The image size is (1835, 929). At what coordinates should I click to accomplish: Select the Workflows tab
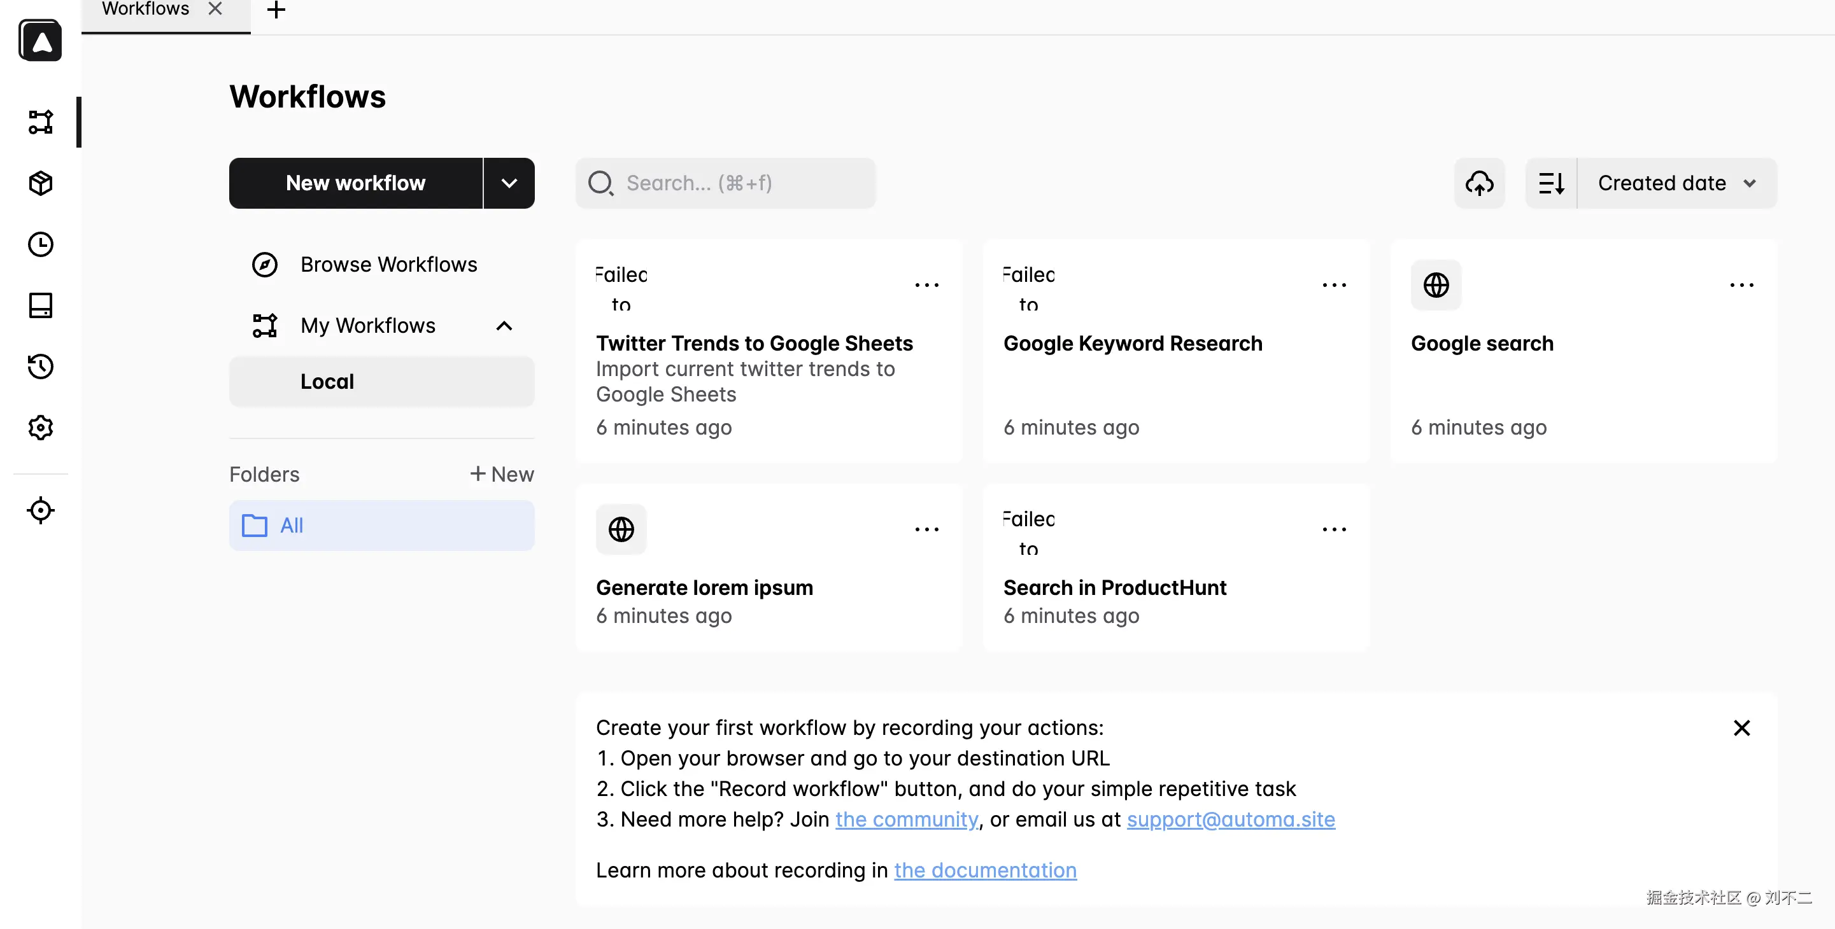[145, 10]
